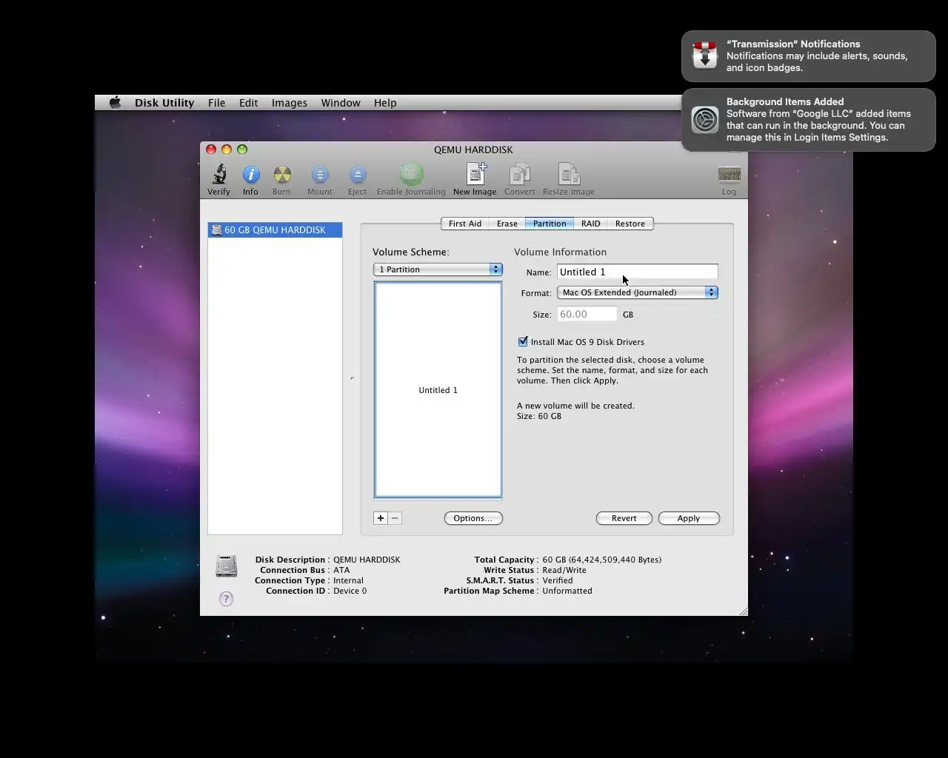Click the Resize Image toolbar icon
948x758 pixels.
[569, 174]
